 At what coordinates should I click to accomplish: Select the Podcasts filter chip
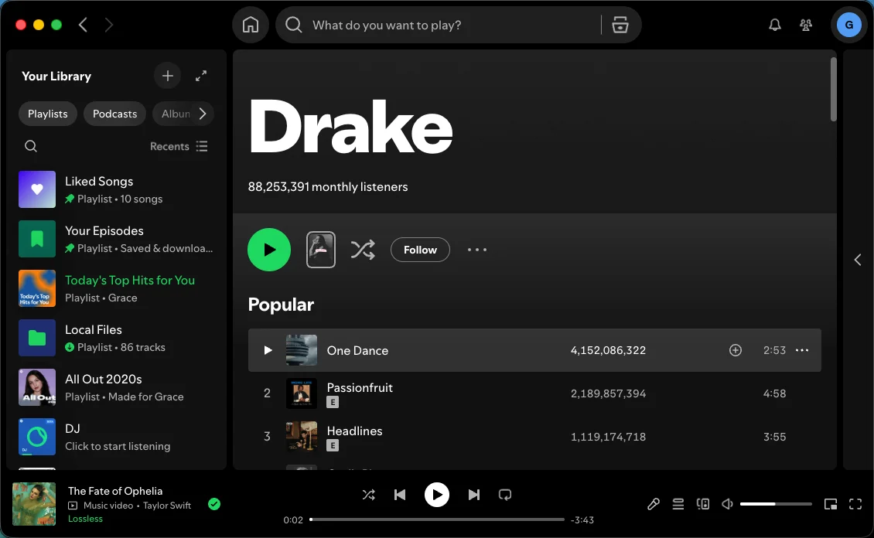[114, 114]
